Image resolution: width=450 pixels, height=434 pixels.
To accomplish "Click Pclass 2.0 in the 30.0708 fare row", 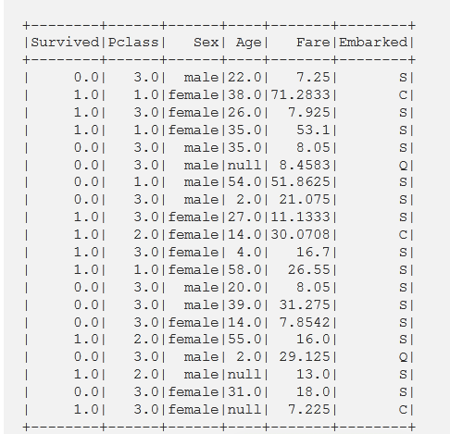I will [x=146, y=234].
